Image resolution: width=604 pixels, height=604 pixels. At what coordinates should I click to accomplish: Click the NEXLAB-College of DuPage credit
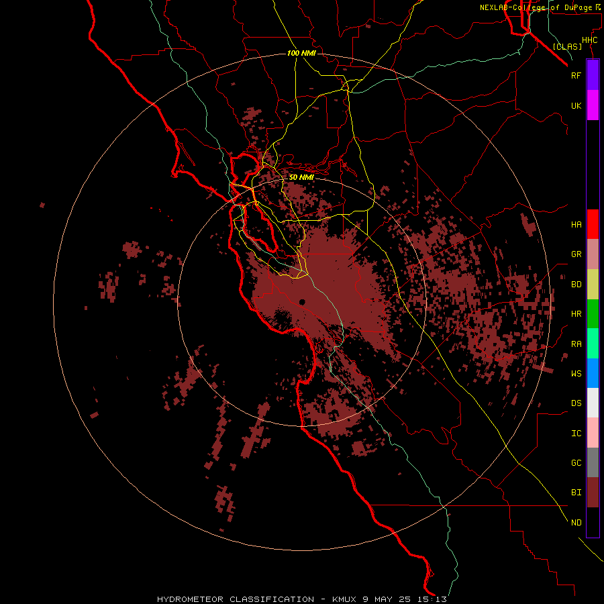click(540, 7)
